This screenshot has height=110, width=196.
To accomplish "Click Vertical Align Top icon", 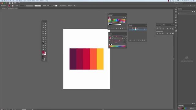I will point(168,29).
